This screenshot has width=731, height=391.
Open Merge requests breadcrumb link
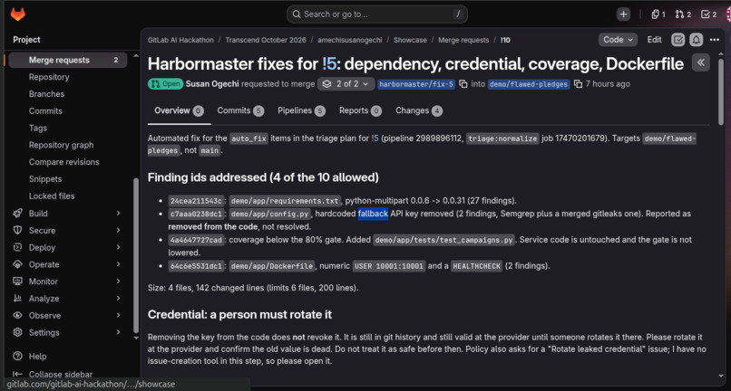click(463, 40)
